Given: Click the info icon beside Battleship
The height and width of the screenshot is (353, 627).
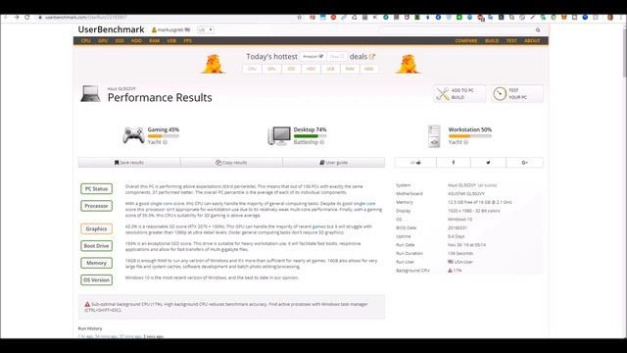Looking at the screenshot, I should pyautogui.click(x=322, y=142).
